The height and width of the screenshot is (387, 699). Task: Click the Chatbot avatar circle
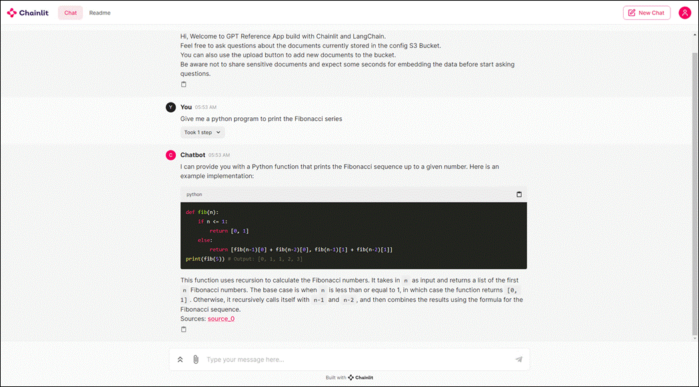coord(171,155)
